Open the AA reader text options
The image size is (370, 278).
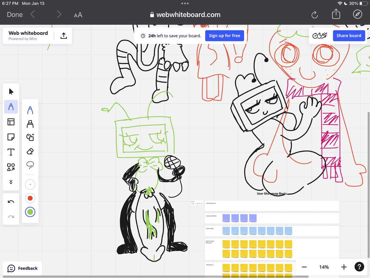78,15
